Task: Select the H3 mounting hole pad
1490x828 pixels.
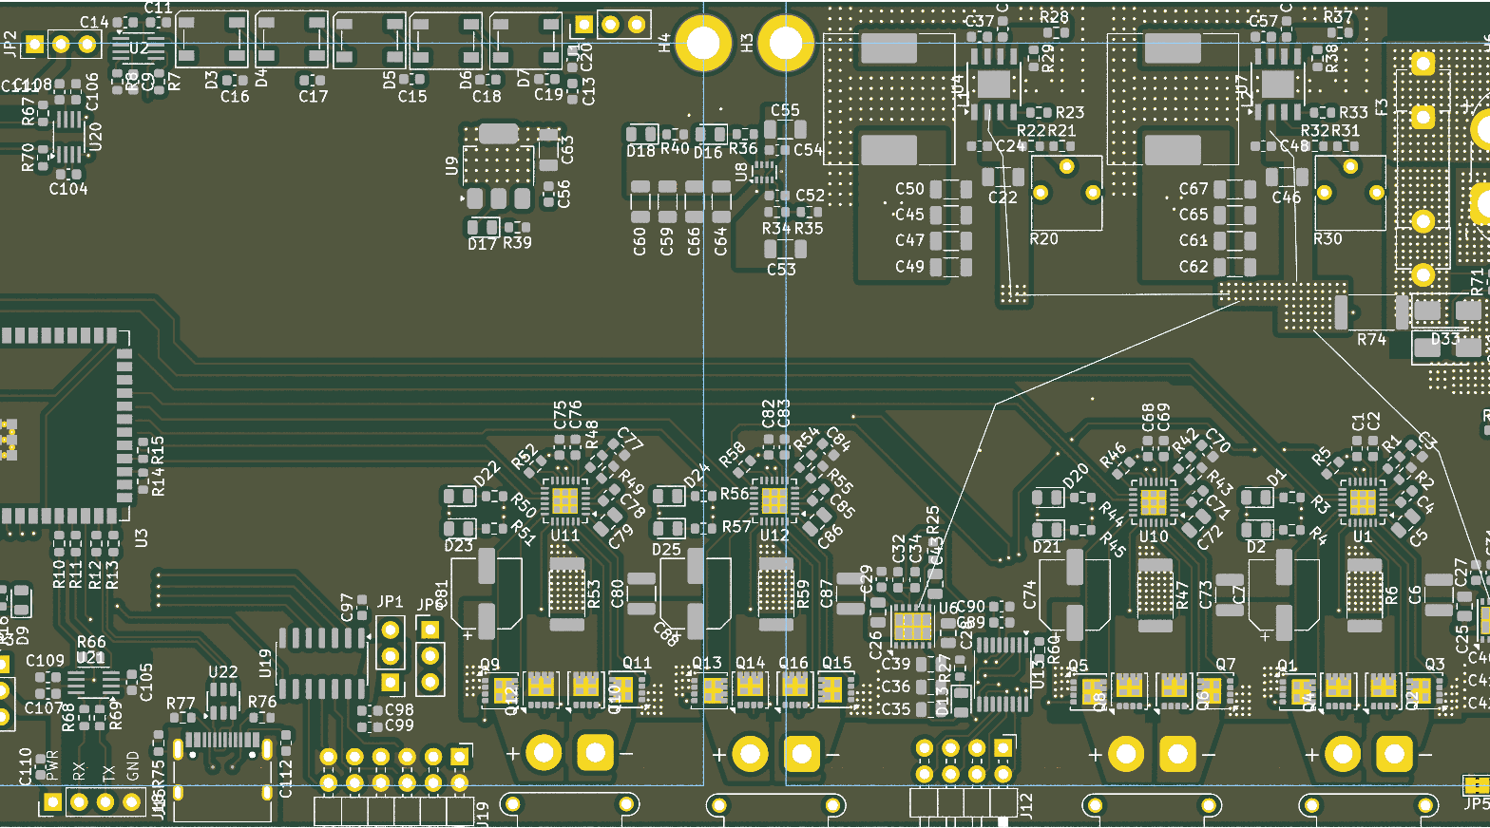Action: [785, 43]
